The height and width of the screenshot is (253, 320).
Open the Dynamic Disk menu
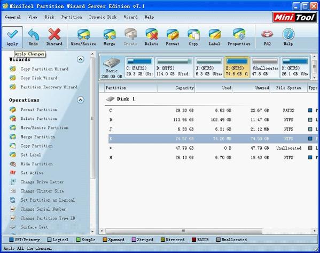(103, 17)
